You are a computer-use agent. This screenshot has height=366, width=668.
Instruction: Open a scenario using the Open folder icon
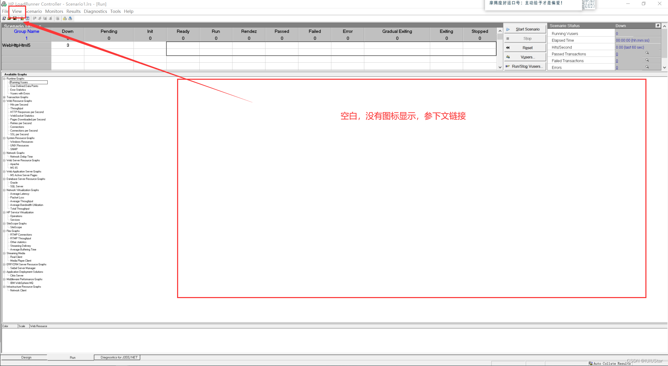9,18
